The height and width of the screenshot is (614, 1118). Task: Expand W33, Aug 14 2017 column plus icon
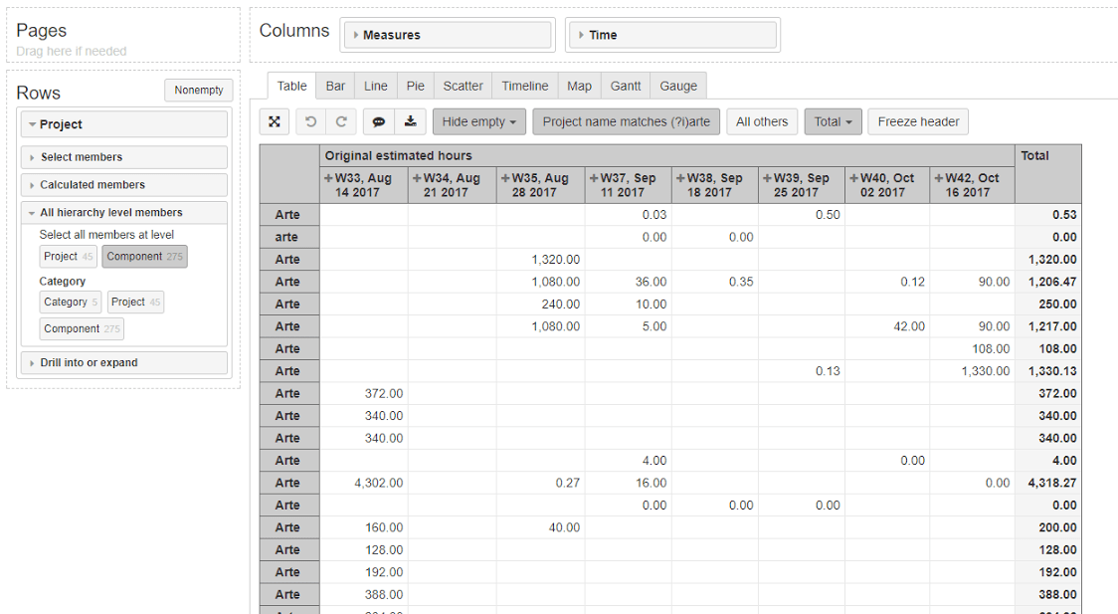(328, 178)
